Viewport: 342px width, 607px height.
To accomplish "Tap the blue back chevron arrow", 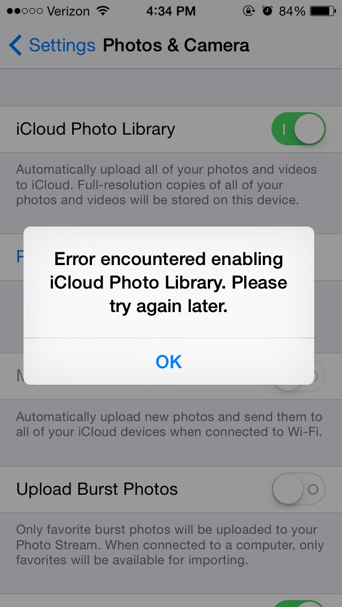I will (15, 45).
